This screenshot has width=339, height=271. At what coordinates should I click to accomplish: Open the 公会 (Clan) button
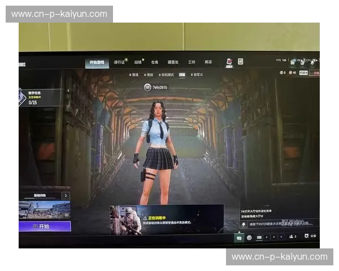point(310,236)
